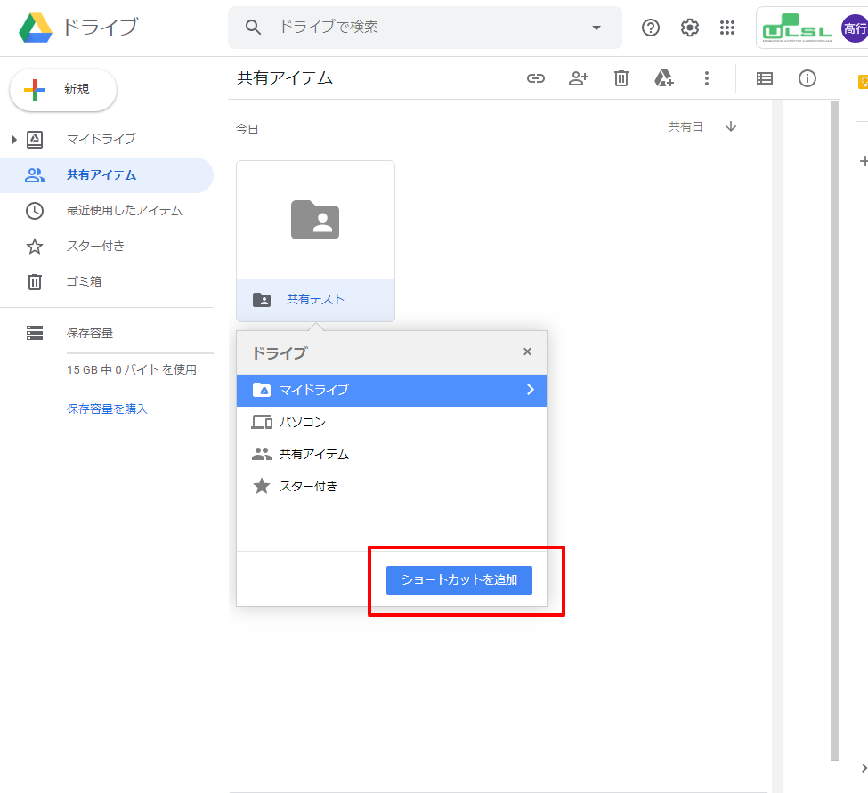Select パソコン in the drive dialog
The height and width of the screenshot is (793, 868).
[x=303, y=422]
